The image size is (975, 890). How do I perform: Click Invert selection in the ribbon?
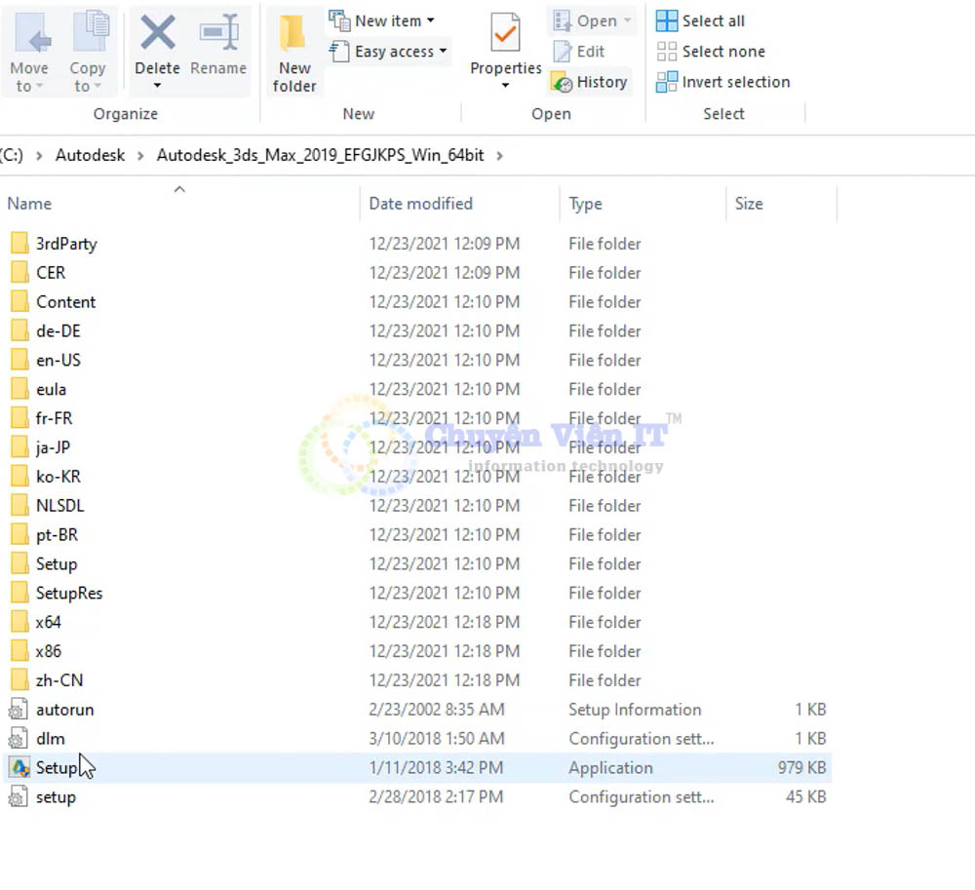point(667,83)
